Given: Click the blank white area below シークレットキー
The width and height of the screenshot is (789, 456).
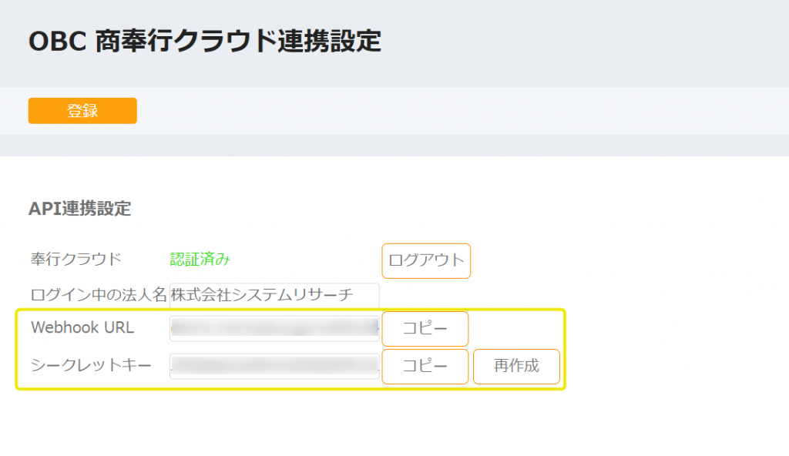Looking at the screenshot, I should (302, 423).
